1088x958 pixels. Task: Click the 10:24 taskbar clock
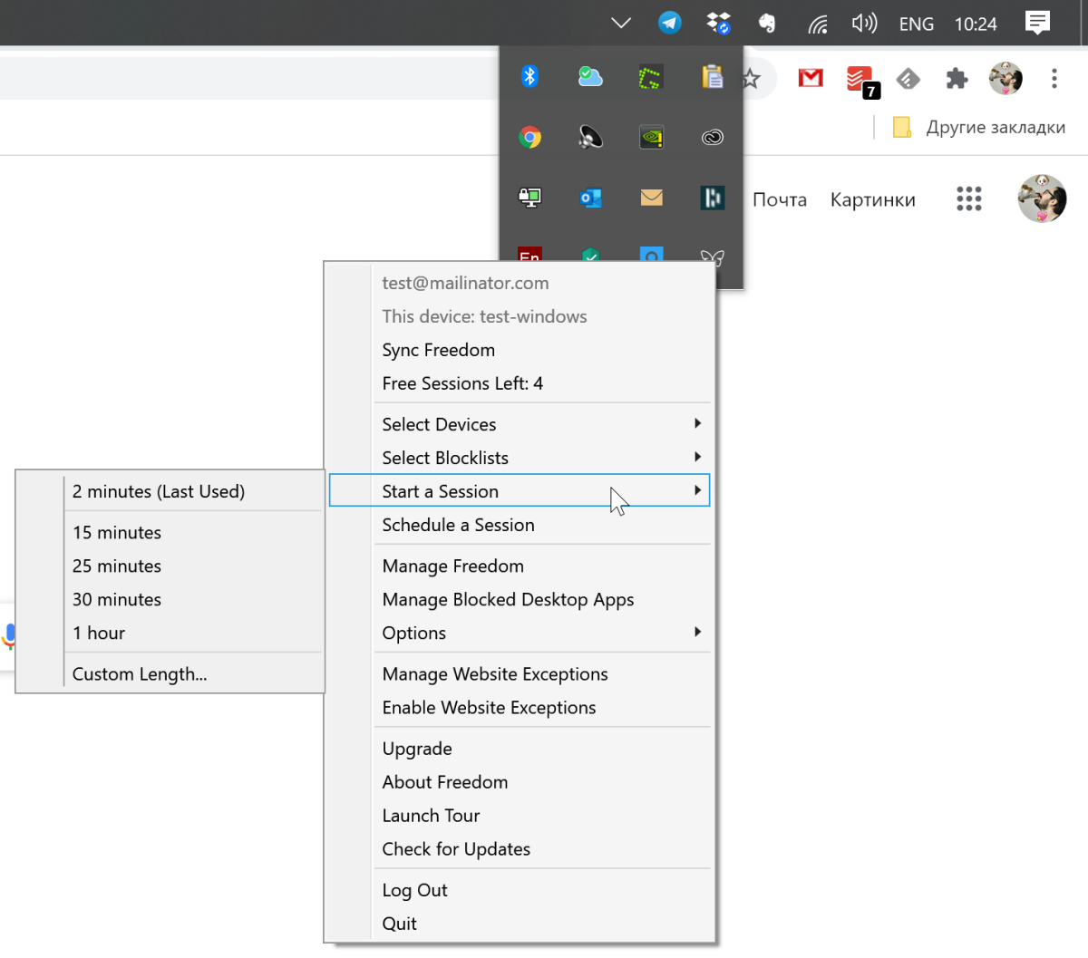(976, 24)
